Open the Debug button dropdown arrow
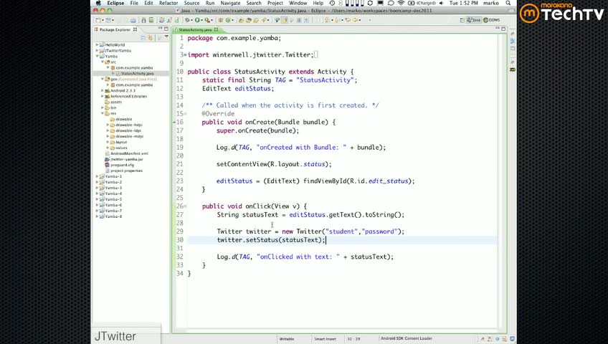Screen dimensions: 608x344 pos(192,20)
